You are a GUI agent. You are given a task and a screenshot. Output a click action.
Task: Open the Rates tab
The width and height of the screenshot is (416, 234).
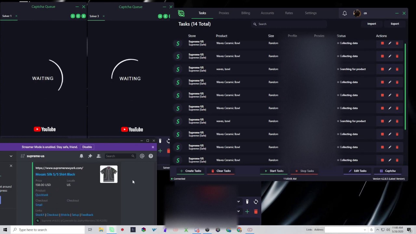[289, 13]
